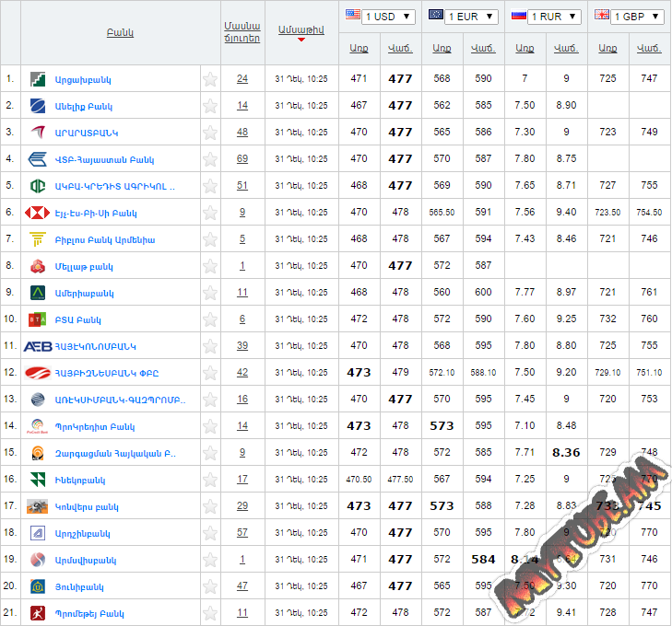This screenshot has width=672, height=626.
Task: Toggle favorite star for Ամերիաբանկ
Action: [210, 293]
